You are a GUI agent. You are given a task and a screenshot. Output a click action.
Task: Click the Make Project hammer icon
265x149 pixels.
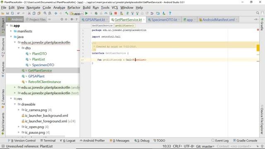(67, 13)
